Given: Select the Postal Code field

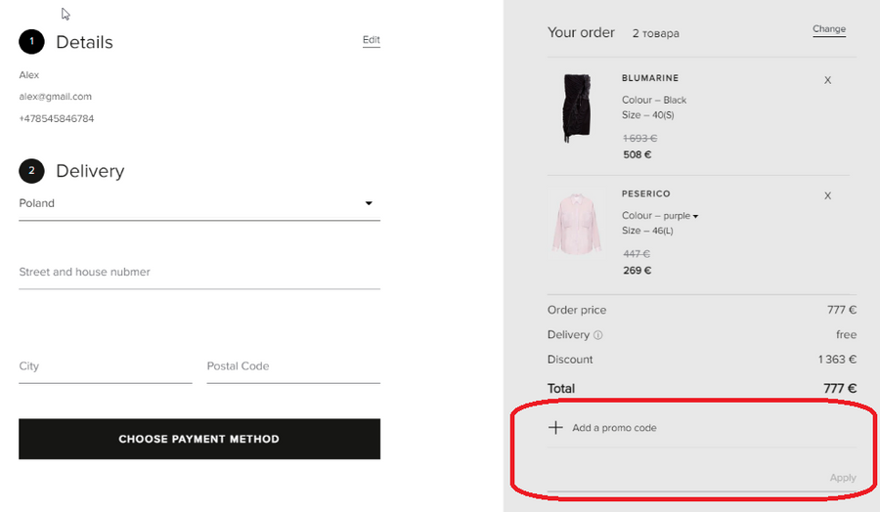Looking at the screenshot, I should click(x=292, y=366).
